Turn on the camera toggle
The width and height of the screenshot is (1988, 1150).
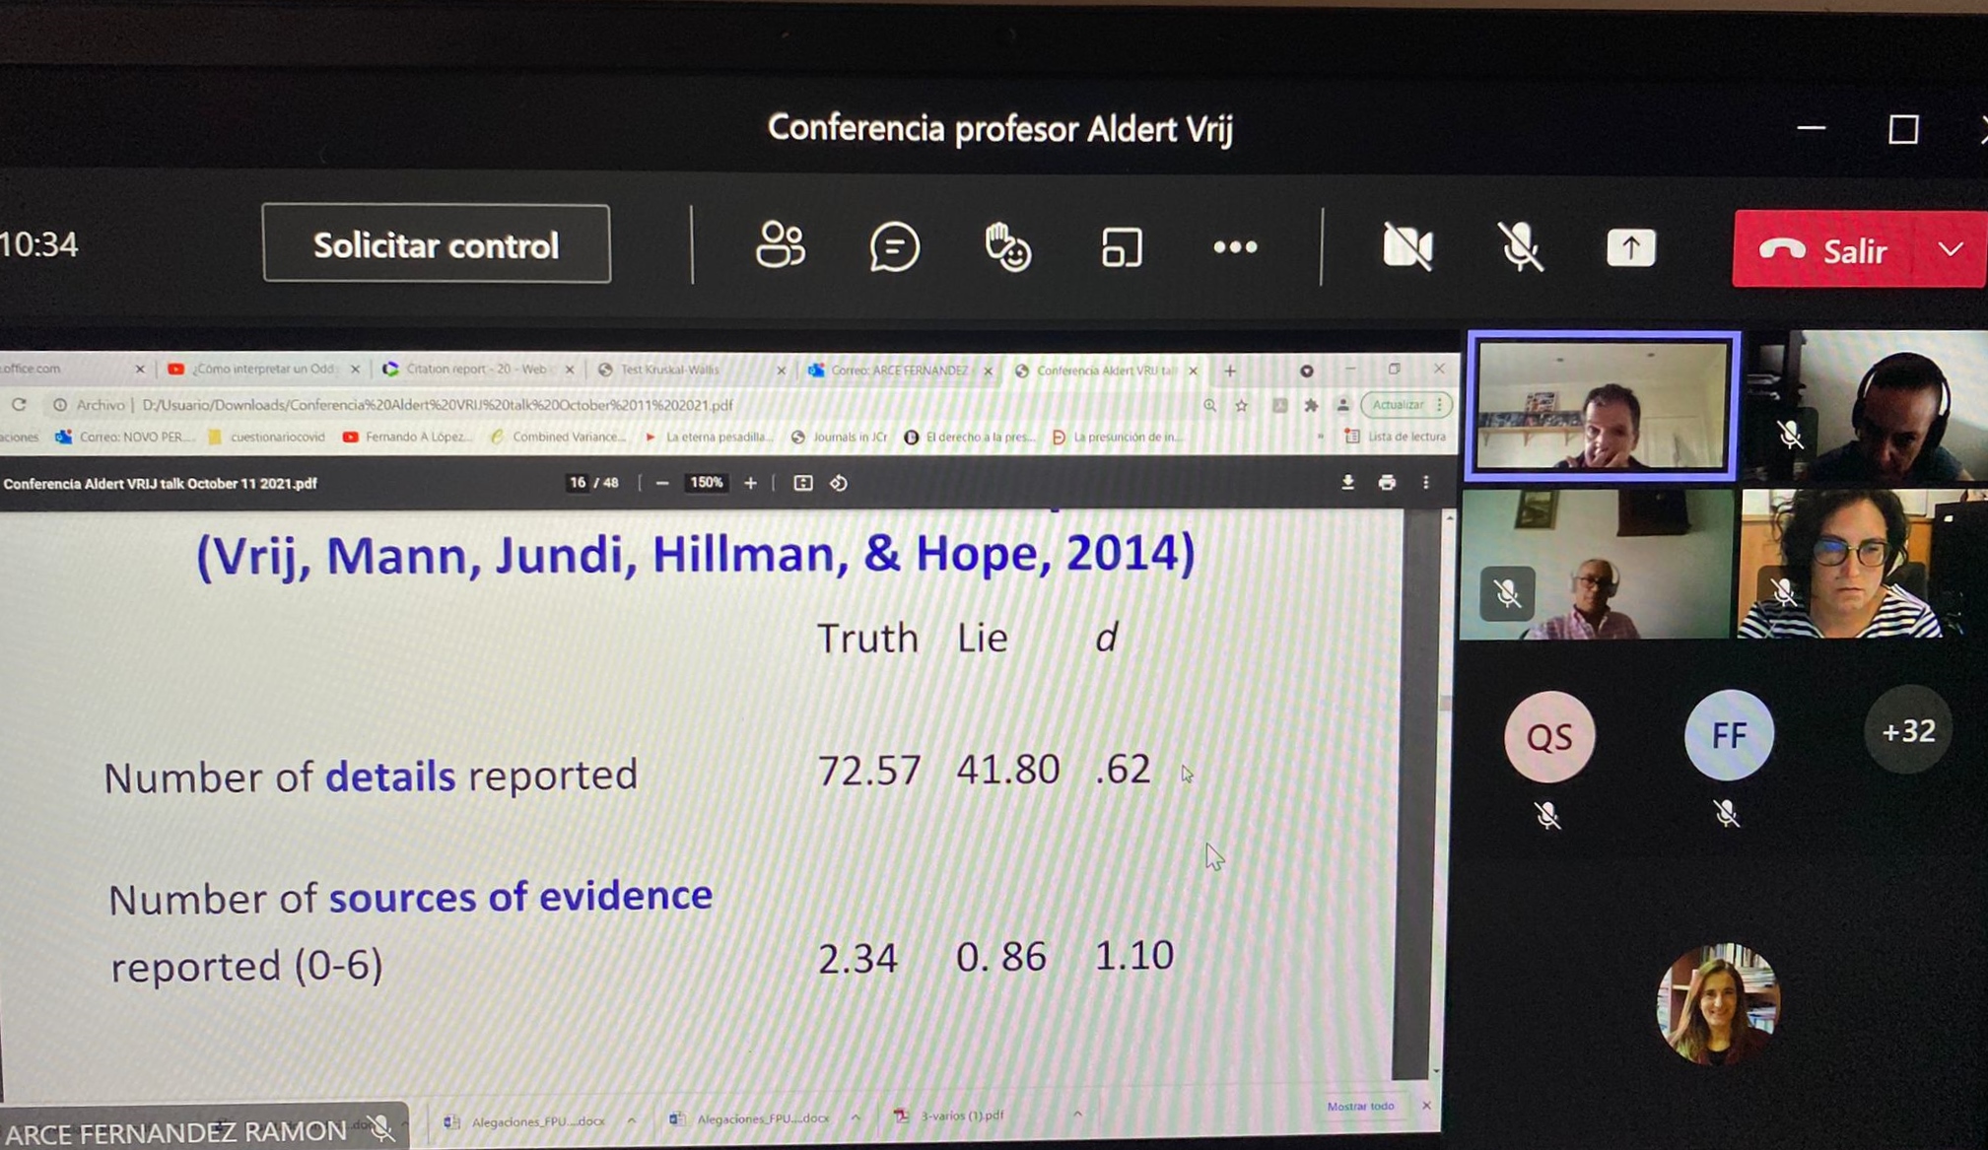coord(1407,246)
